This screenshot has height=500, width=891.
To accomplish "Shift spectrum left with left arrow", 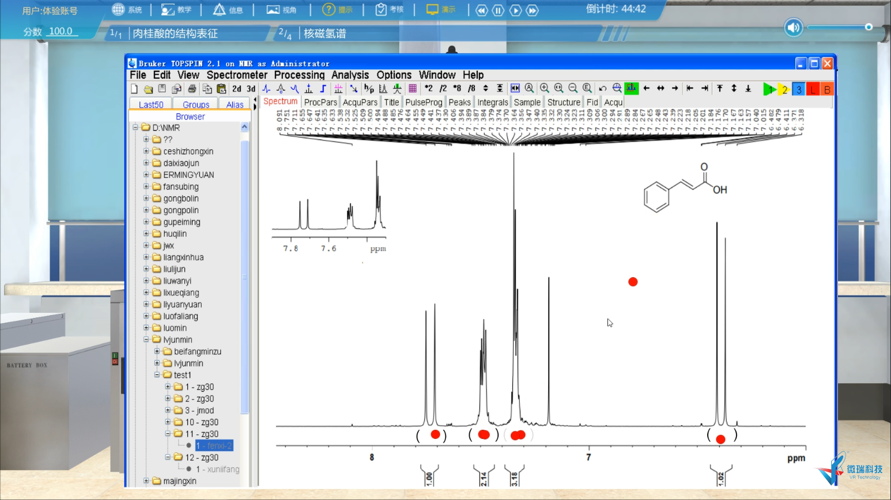I will 647,88.
